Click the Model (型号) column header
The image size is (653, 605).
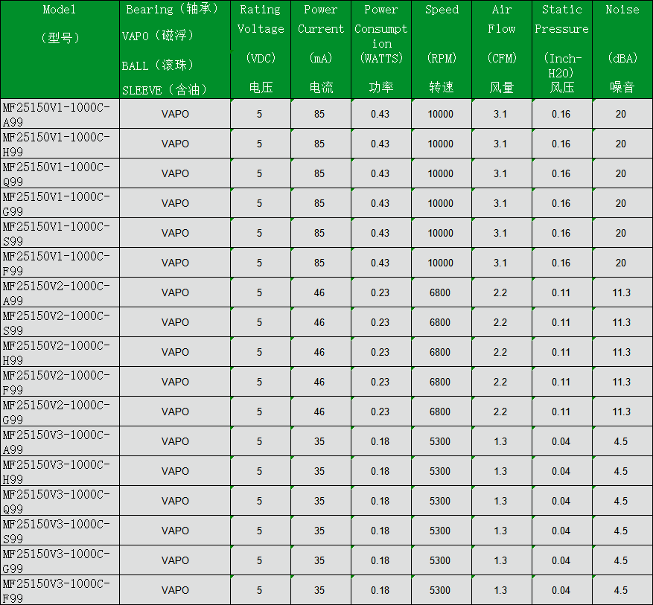(x=60, y=49)
